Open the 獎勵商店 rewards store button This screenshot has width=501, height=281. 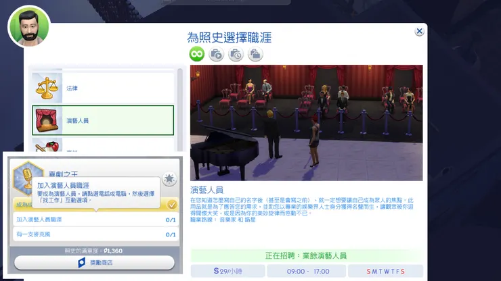click(x=95, y=263)
